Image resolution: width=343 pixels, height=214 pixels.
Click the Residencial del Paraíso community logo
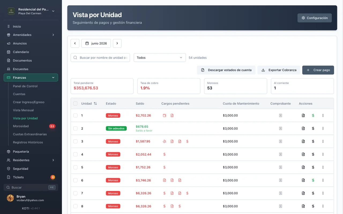[x=11, y=11]
